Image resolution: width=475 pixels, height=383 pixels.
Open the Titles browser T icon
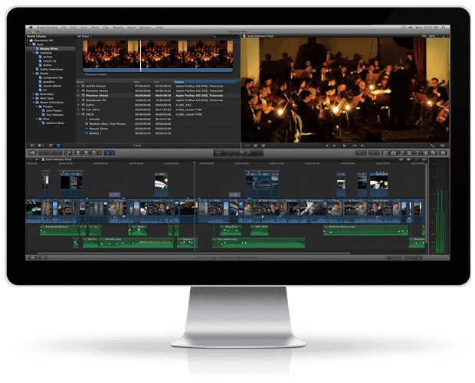[417, 153]
